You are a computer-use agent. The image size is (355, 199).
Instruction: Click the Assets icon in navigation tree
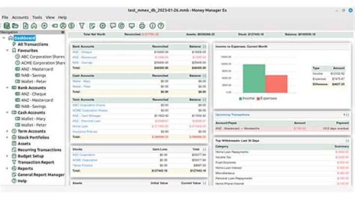tap(14, 144)
